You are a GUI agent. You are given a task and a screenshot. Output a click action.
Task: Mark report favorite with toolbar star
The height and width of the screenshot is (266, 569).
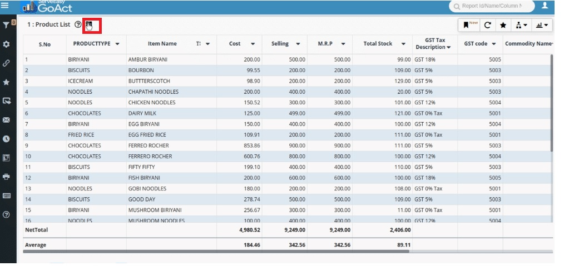coord(503,25)
